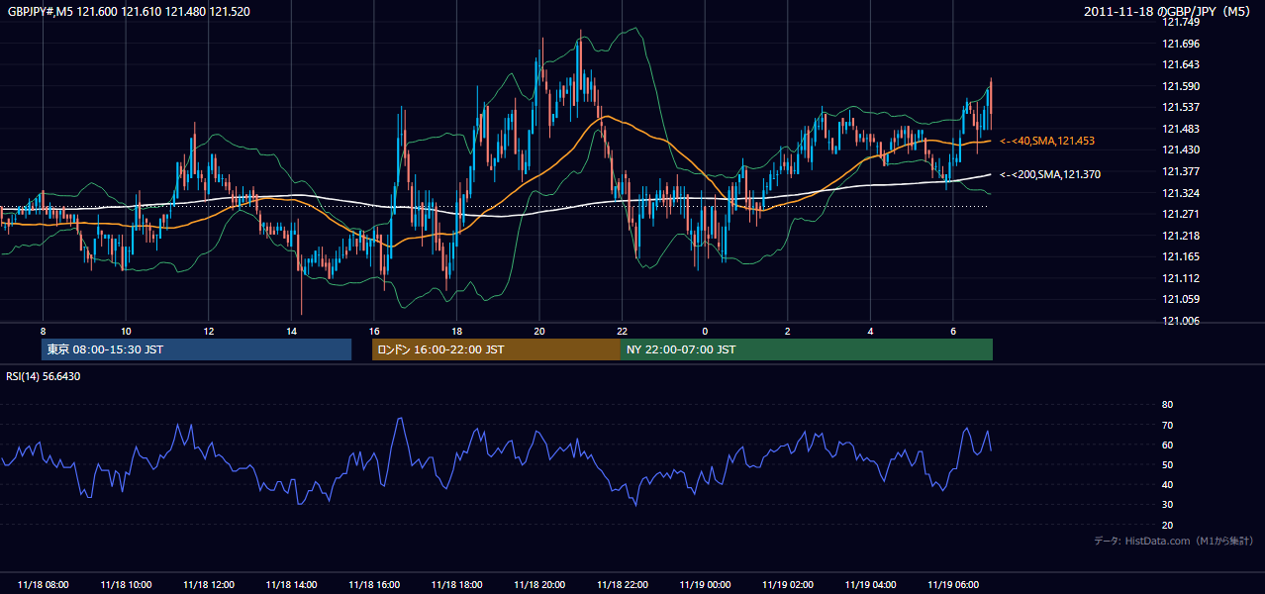Click price level 121.271 on axis
This screenshot has width=1265, height=594.
tap(1181, 214)
